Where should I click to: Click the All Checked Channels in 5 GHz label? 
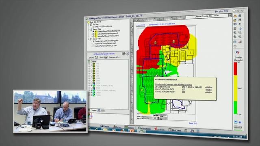pyautogui.click(x=104, y=54)
